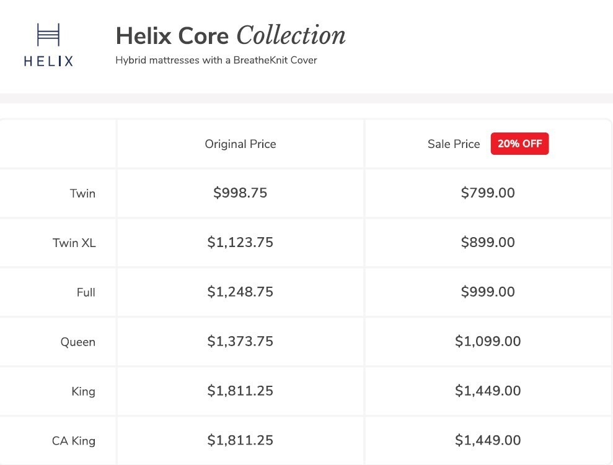The height and width of the screenshot is (465, 613).
Task: Select the Twin XL row label
Action: click(74, 243)
